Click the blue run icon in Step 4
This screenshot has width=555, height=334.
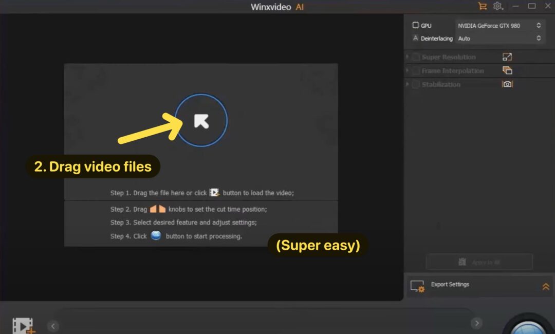(x=156, y=235)
